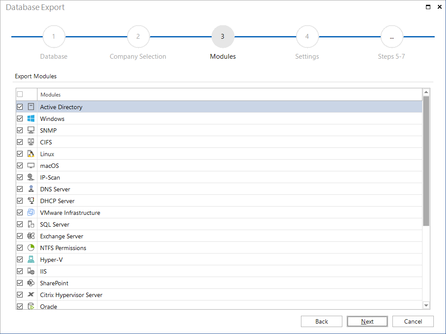Select the Hyper-V row text

click(x=51, y=260)
